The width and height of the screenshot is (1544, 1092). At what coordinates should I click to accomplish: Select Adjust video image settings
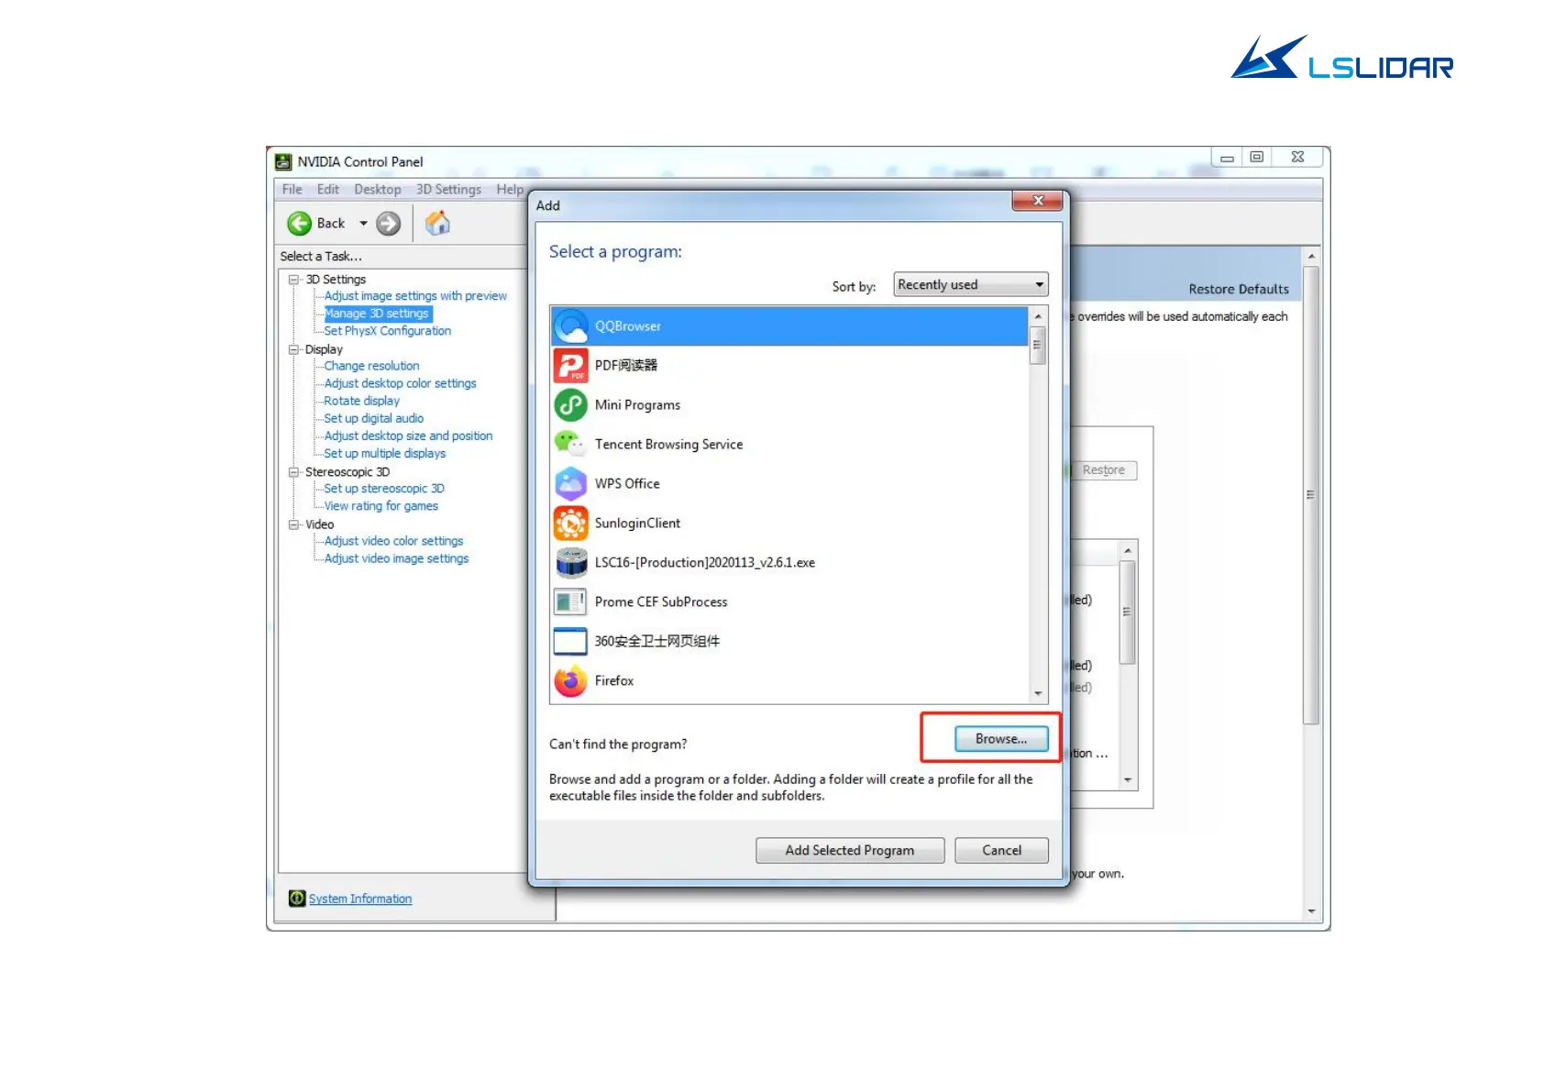(x=396, y=558)
